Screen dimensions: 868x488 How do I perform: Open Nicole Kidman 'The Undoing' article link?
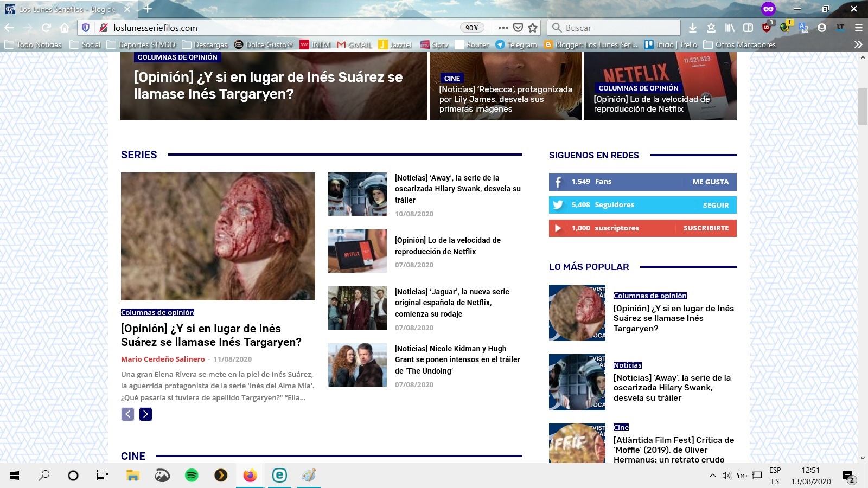coord(457,359)
